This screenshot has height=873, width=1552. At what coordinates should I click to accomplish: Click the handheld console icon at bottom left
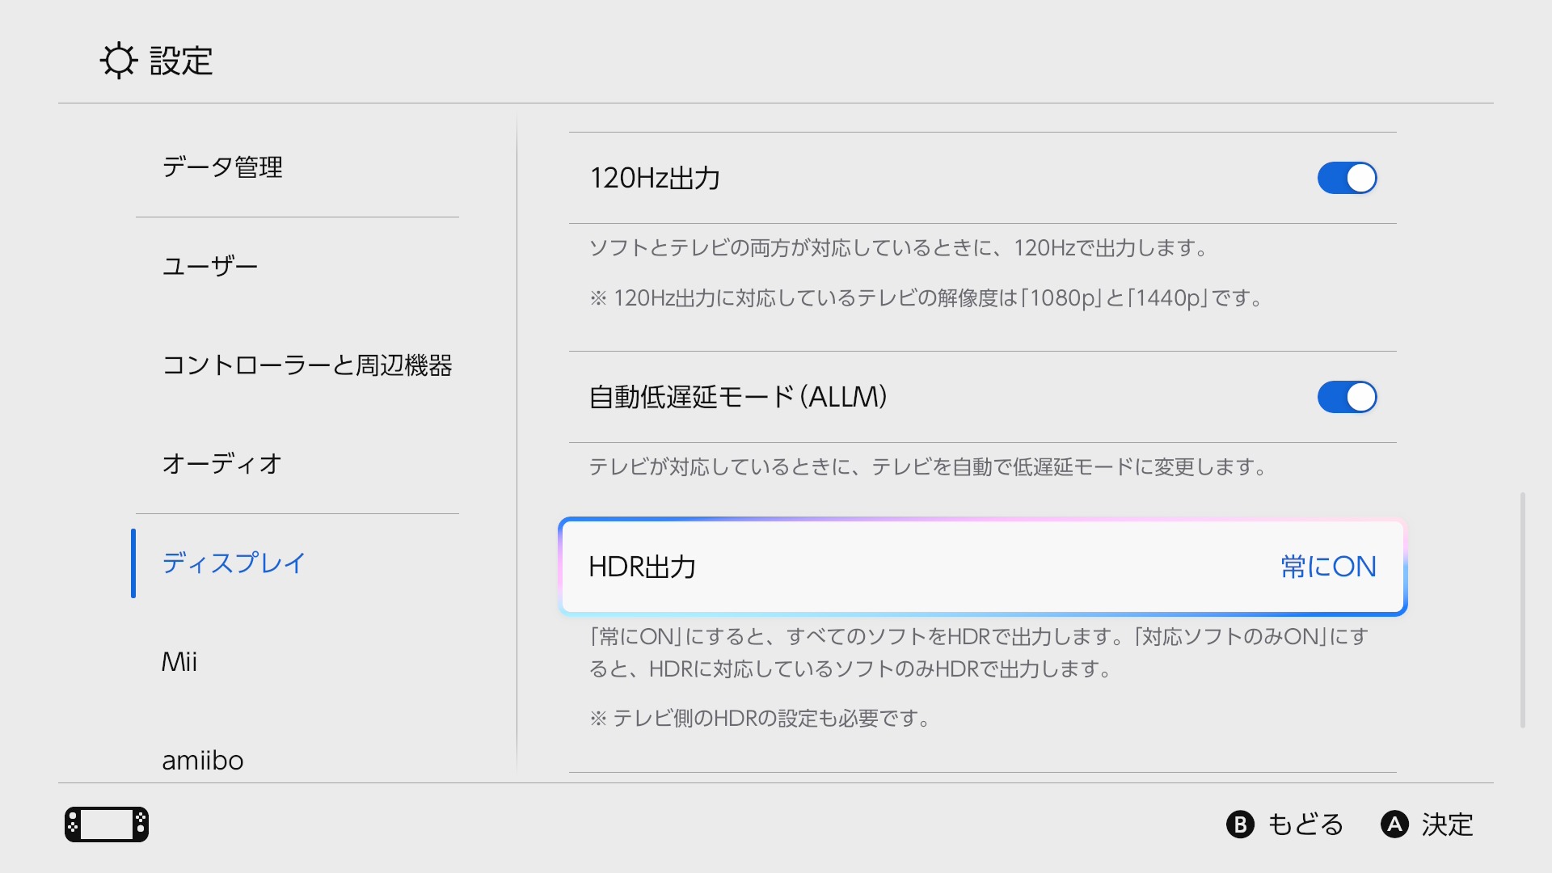[107, 824]
